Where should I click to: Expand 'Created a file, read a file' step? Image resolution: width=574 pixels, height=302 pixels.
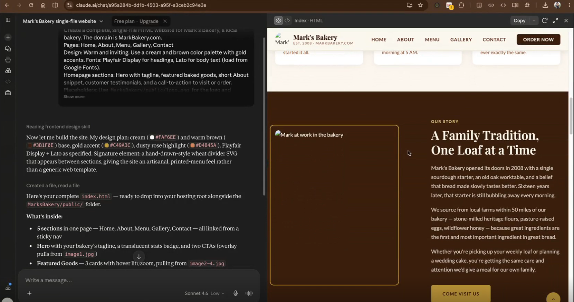(x=53, y=186)
